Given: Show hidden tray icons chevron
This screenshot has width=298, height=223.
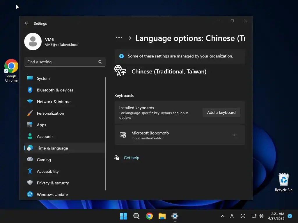Looking at the screenshot, I should tap(223, 216).
